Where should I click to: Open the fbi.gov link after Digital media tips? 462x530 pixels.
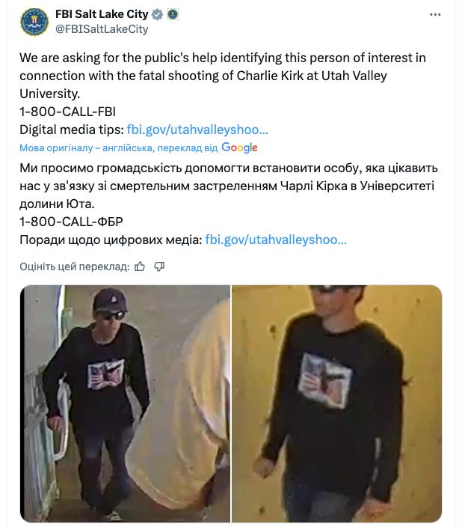point(197,130)
